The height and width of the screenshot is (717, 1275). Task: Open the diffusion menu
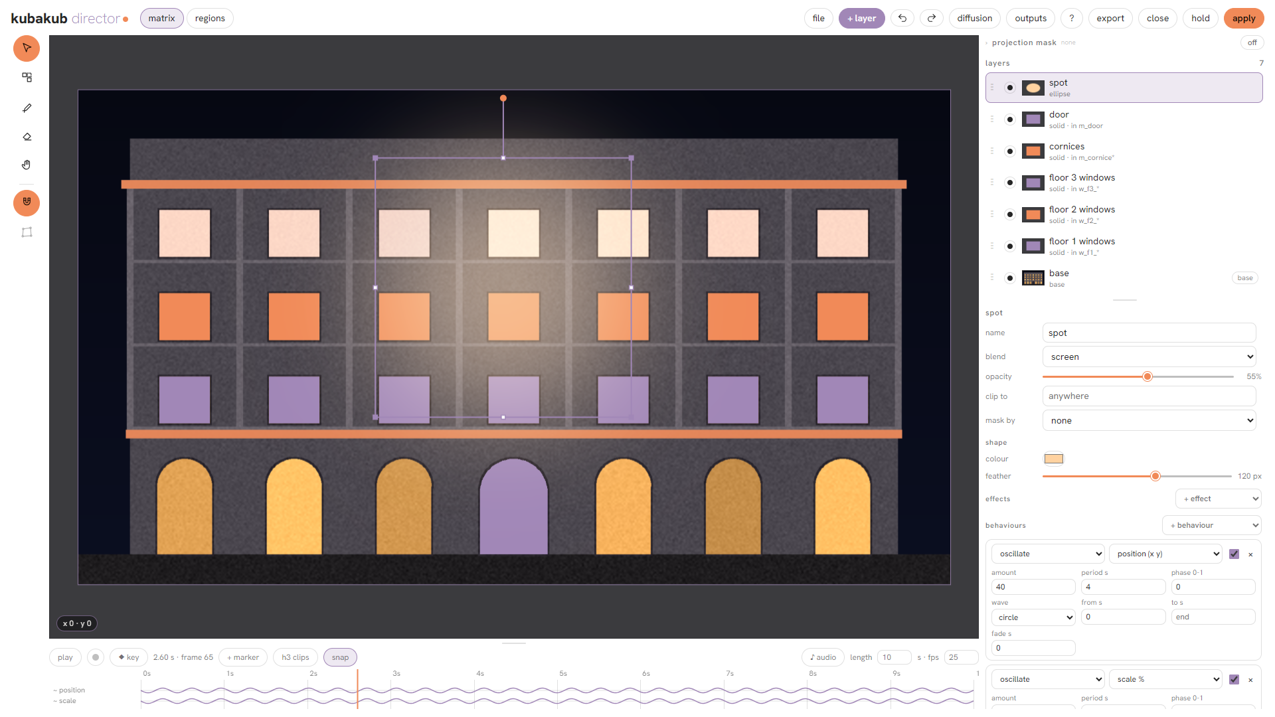(x=974, y=19)
